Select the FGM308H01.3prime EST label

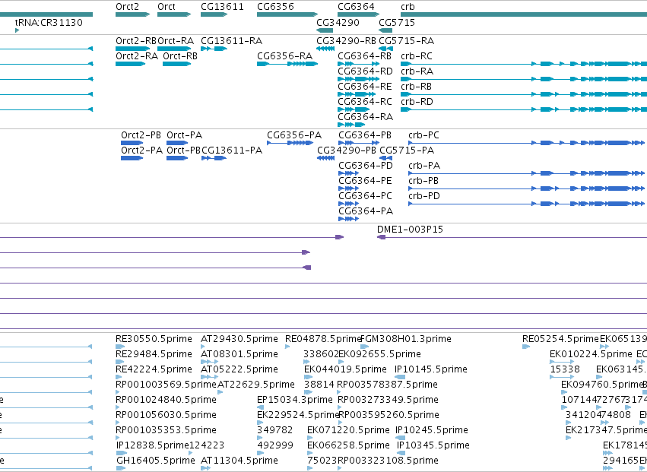coord(406,339)
